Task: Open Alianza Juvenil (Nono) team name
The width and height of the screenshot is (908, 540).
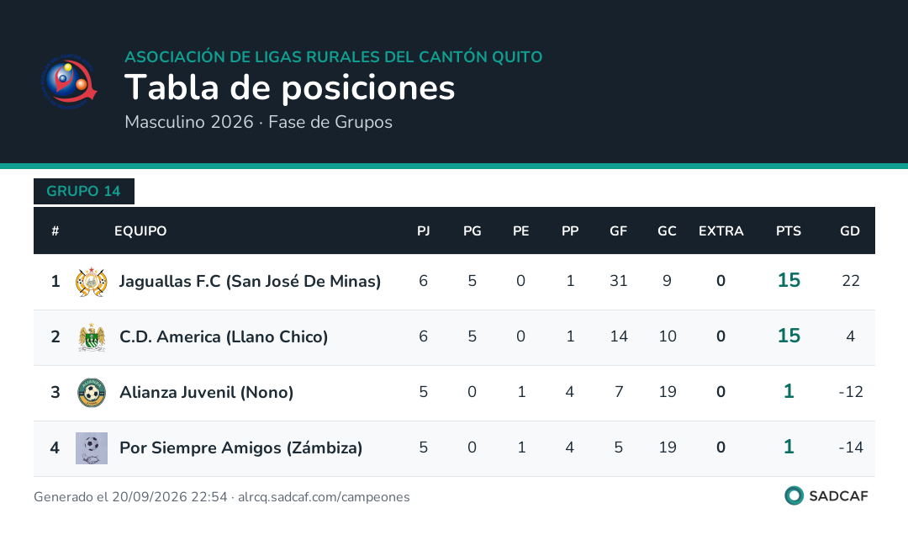Action: pyautogui.click(x=206, y=393)
